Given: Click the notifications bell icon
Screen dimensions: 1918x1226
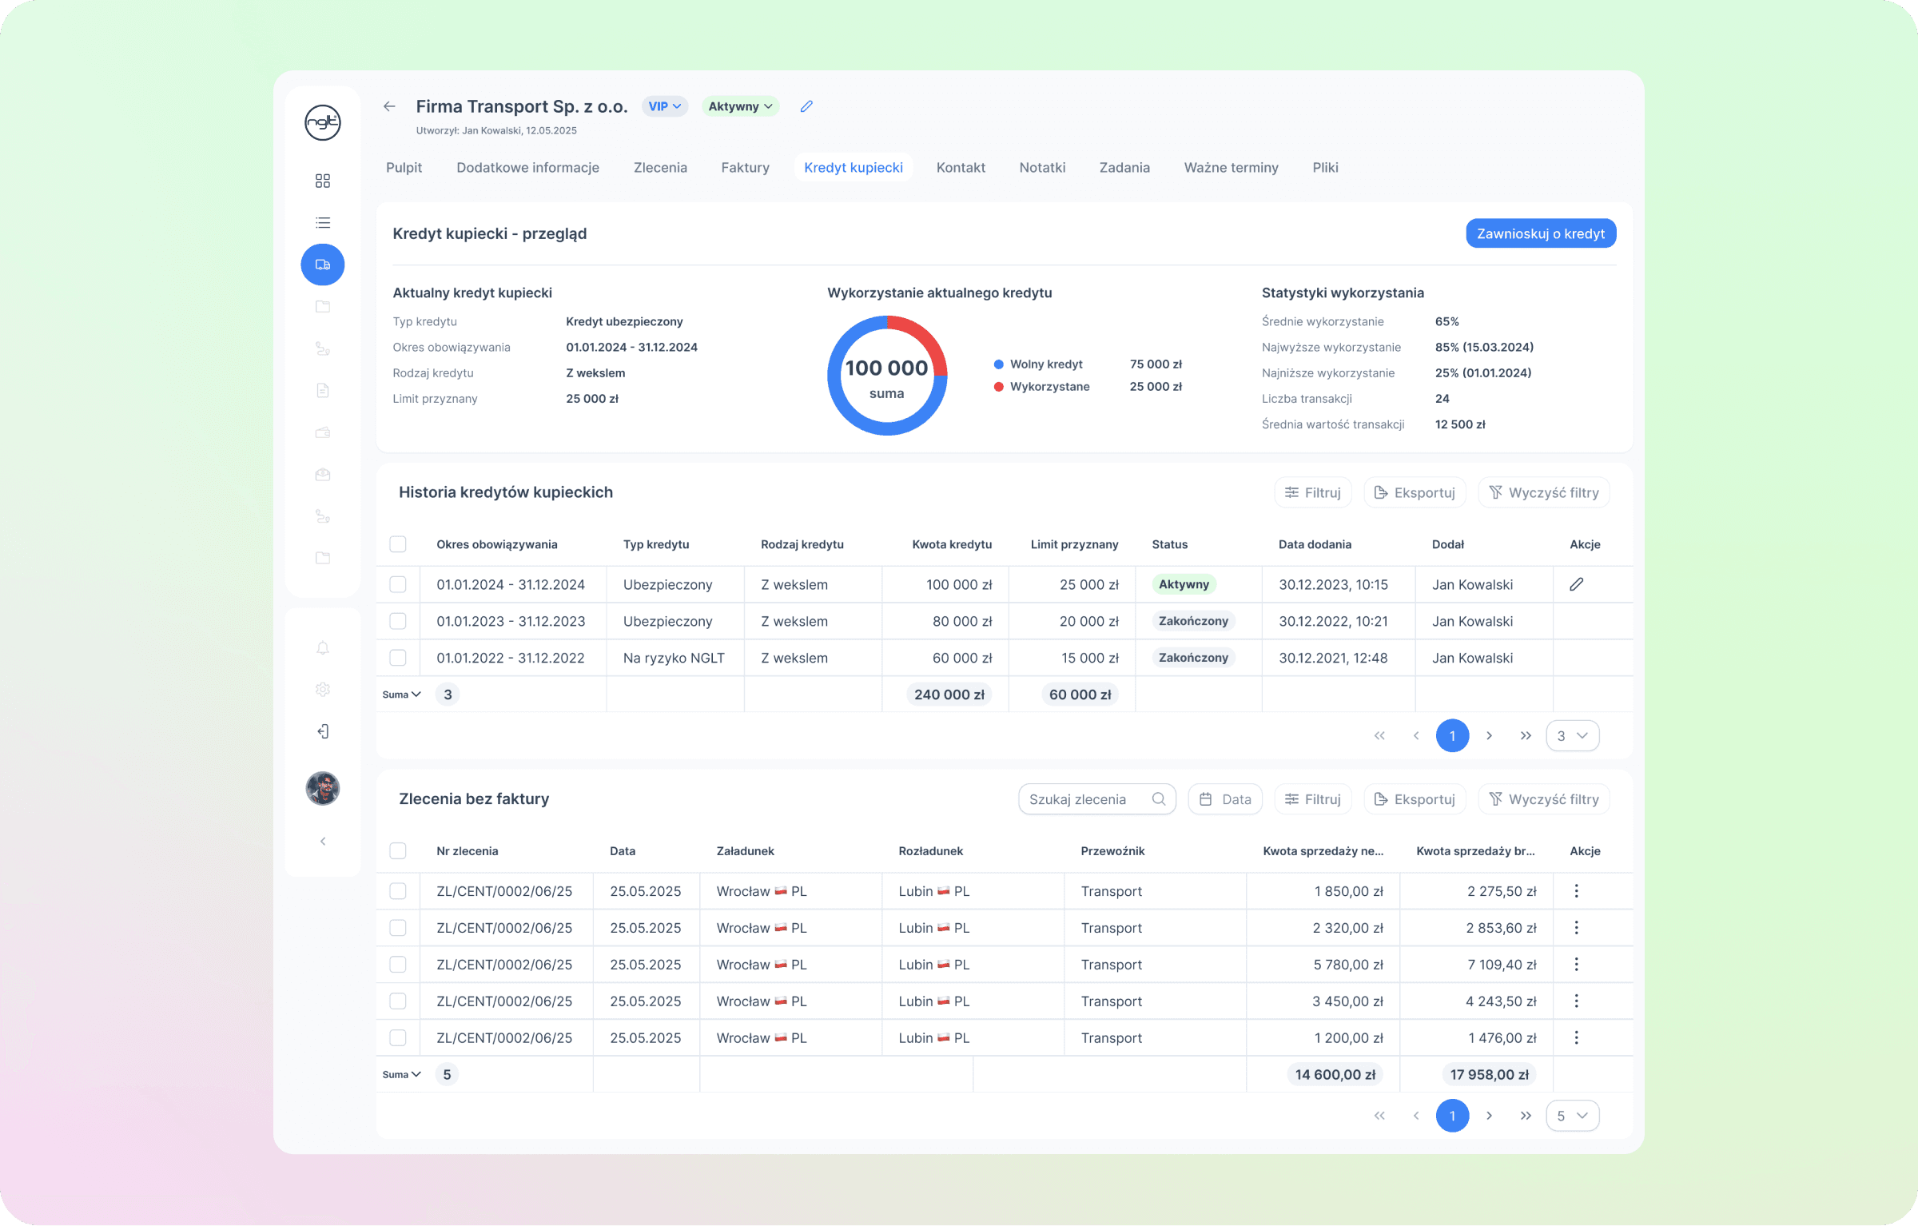Looking at the screenshot, I should tap(322, 648).
